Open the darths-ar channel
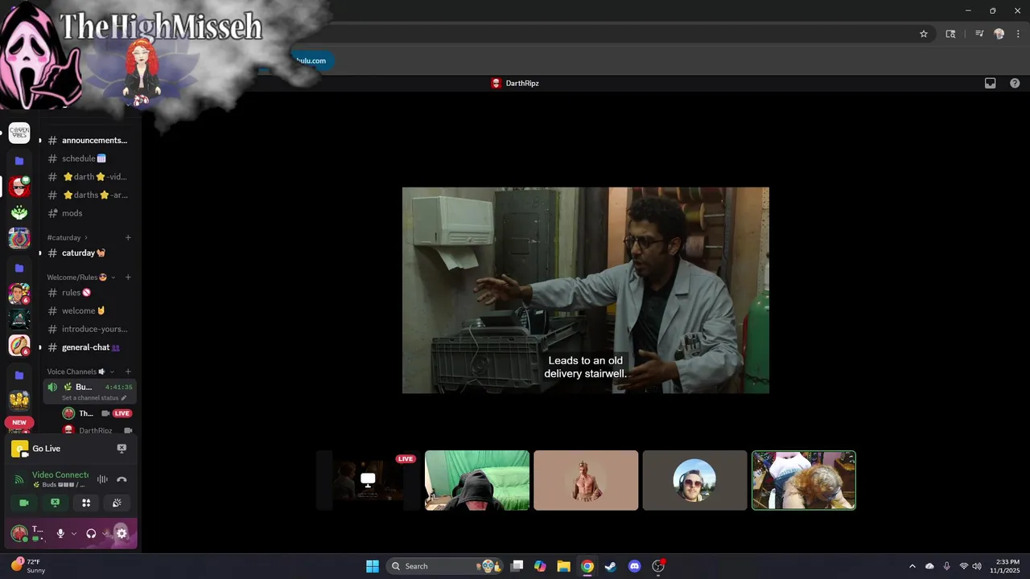The height and width of the screenshot is (579, 1030). (x=89, y=195)
